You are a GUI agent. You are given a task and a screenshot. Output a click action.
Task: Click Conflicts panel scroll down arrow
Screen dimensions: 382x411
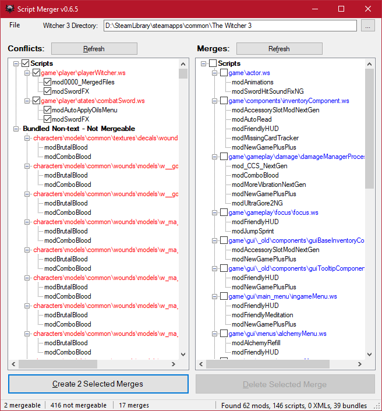[x=183, y=355]
